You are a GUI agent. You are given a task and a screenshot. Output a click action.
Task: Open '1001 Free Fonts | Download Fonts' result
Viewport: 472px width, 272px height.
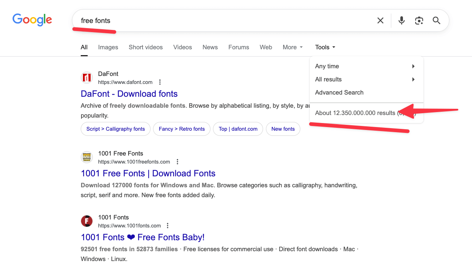148,173
